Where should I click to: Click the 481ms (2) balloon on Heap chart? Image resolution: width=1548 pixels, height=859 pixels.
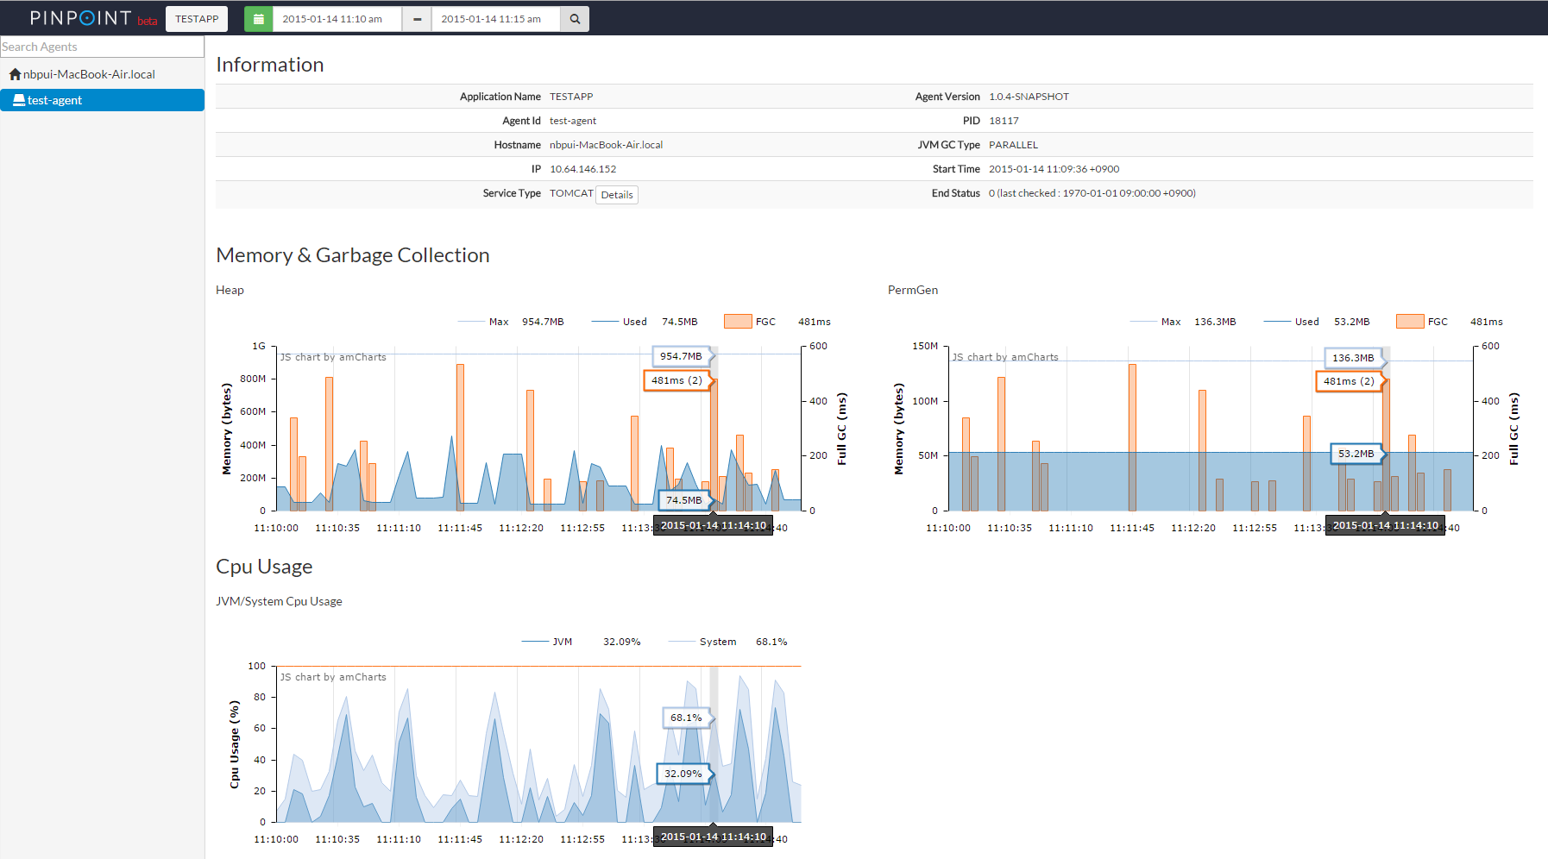[x=676, y=380]
